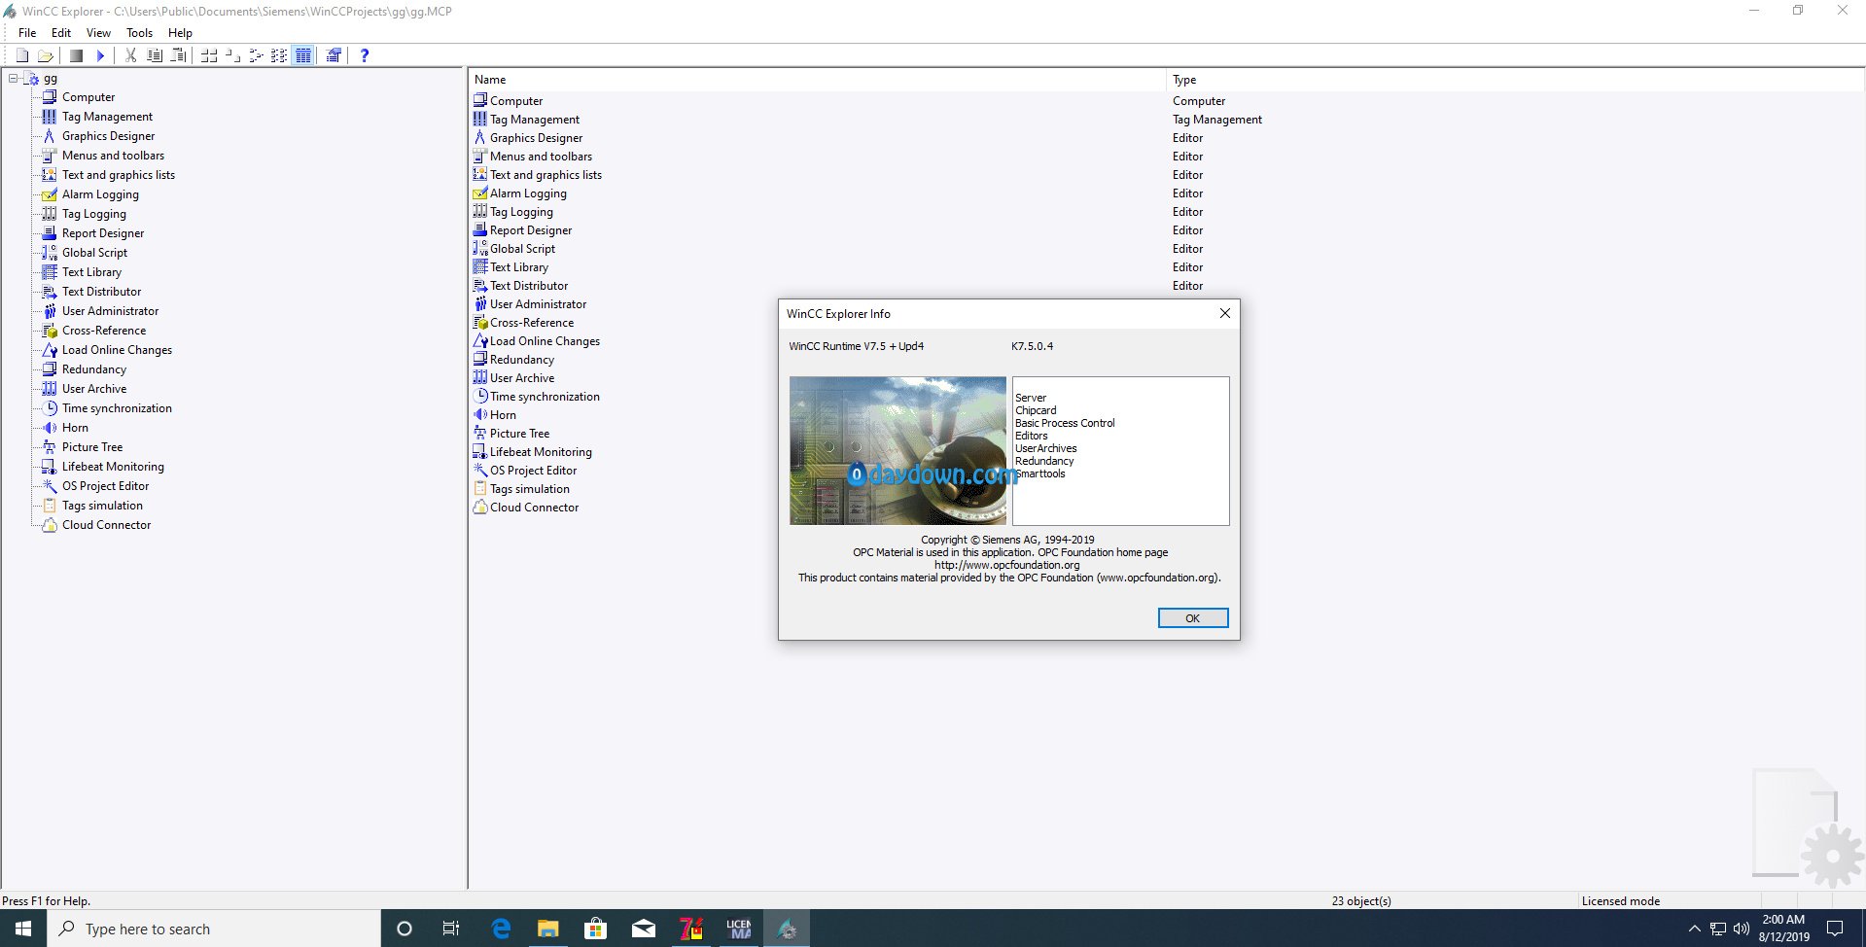Viewport: 1866px width, 947px height.
Task: Select User Administrator in left tree
Action: tap(110, 311)
